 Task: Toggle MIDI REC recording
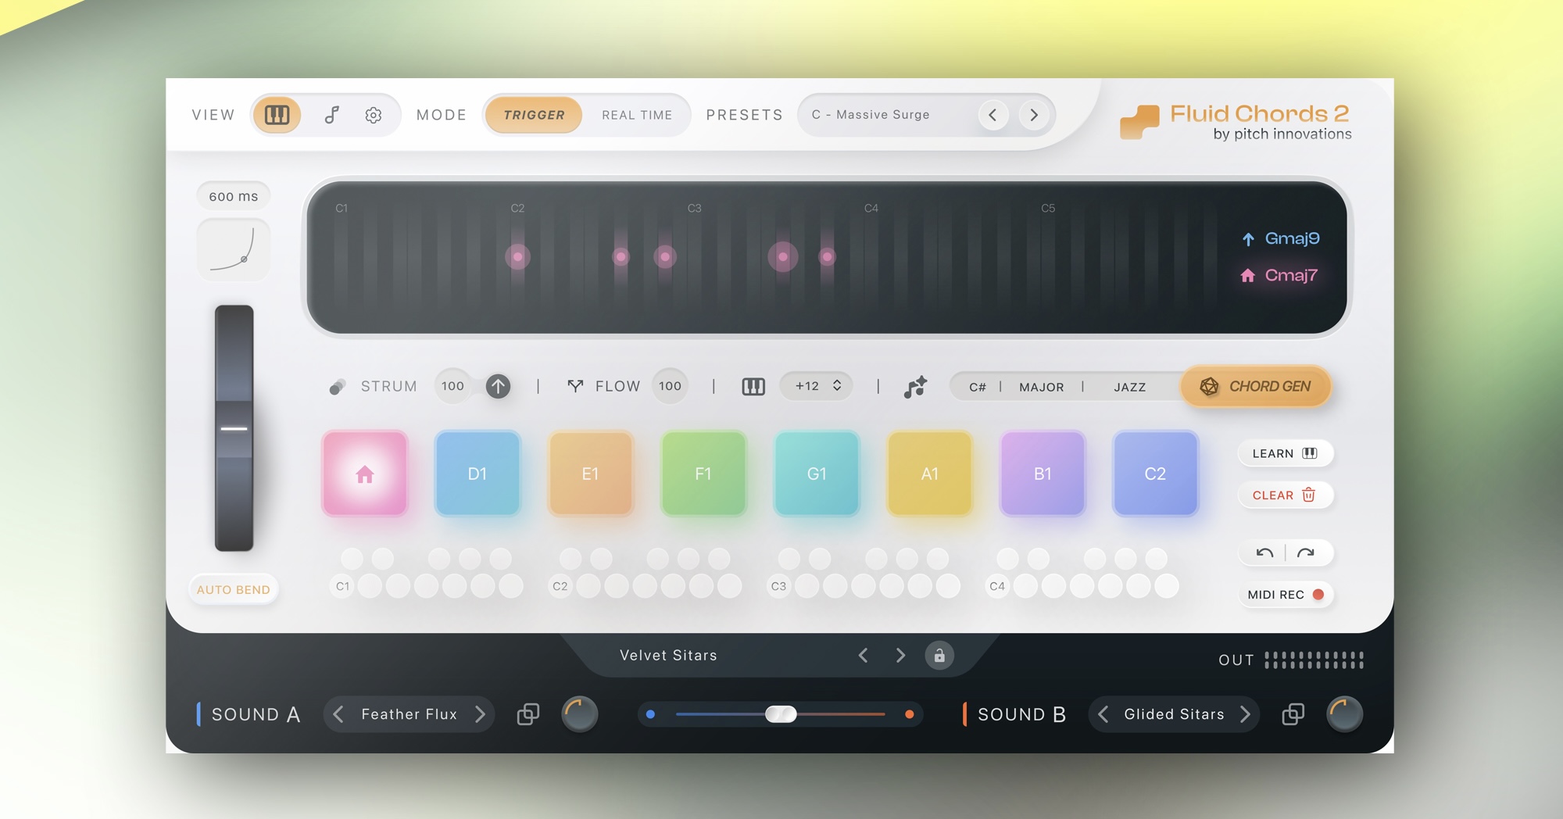point(1285,594)
